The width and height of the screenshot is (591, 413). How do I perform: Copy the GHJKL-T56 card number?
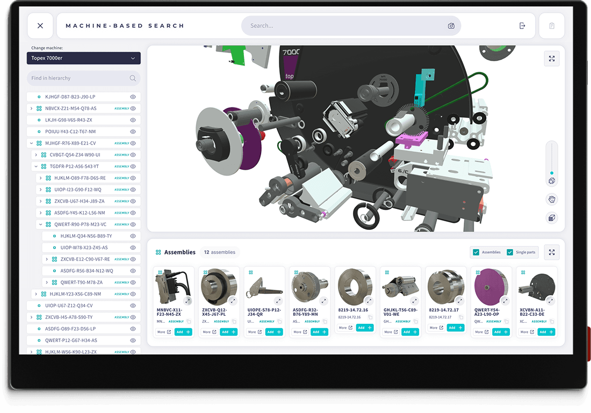click(416, 322)
